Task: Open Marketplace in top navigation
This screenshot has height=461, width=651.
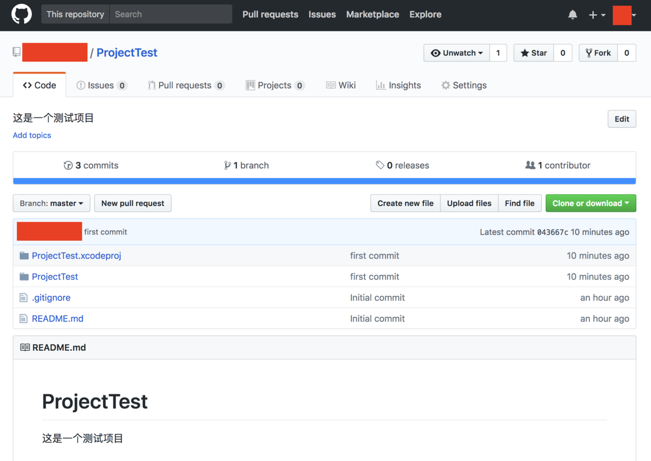Action: point(373,15)
